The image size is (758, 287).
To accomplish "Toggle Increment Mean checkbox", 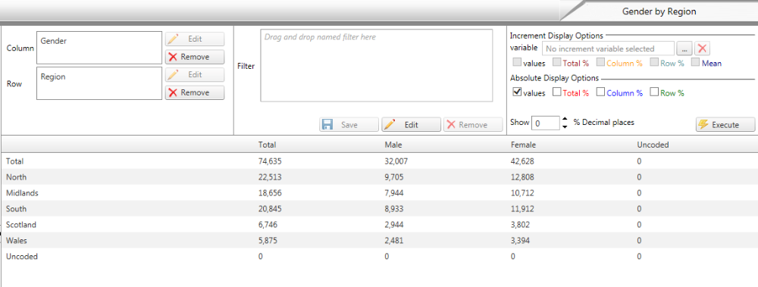I will coord(696,62).
